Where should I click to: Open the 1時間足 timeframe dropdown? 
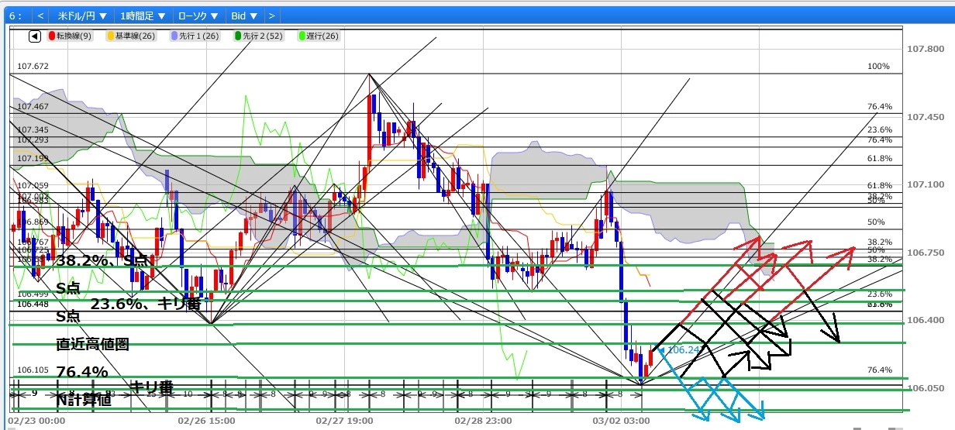(143, 15)
